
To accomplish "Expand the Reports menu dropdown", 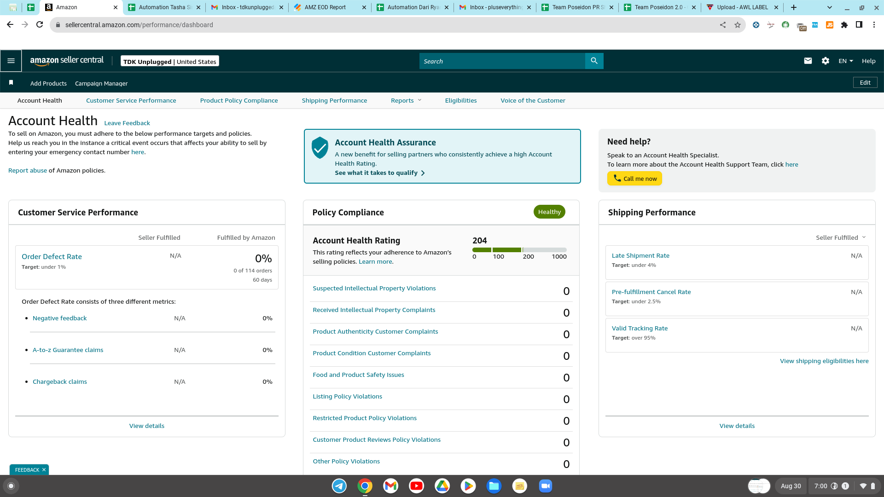I will pyautogui.click(x=406, y=100).
